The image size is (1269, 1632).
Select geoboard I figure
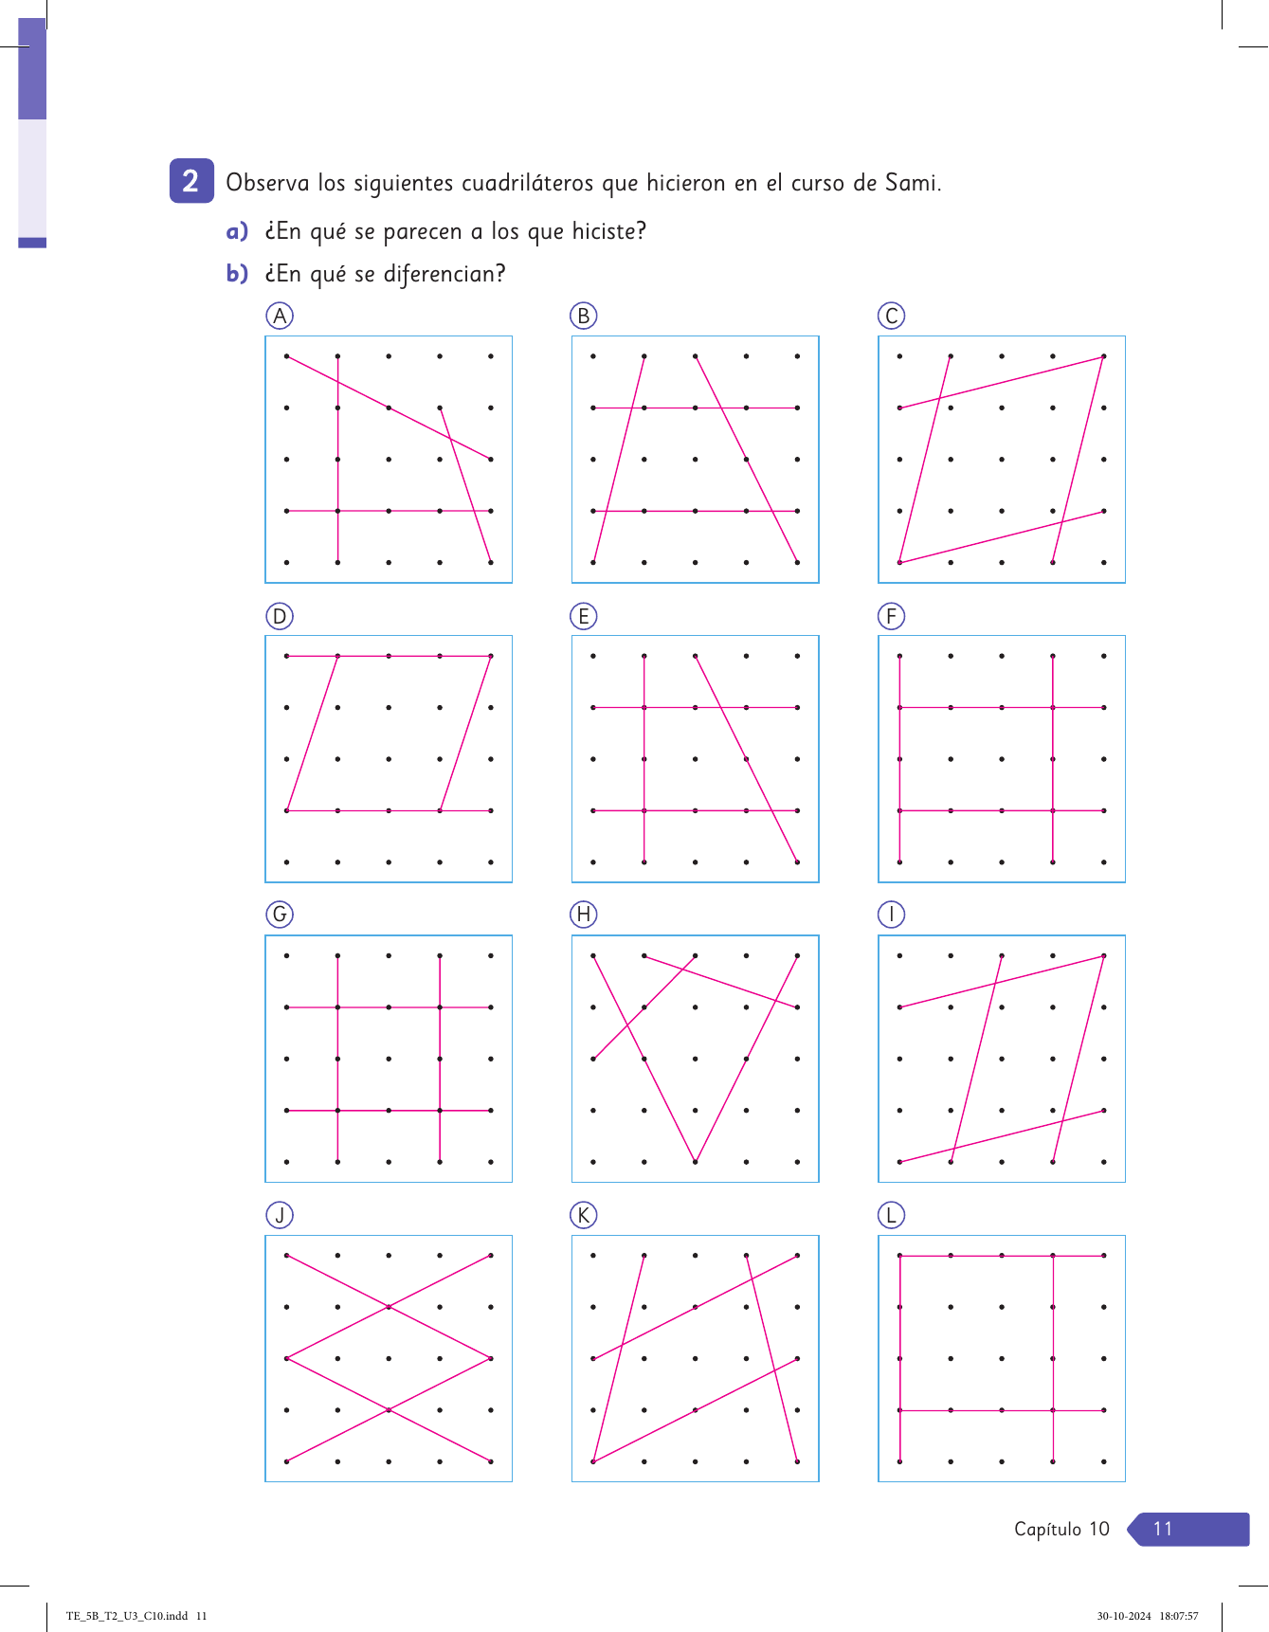click(x=1002, y=1059)
